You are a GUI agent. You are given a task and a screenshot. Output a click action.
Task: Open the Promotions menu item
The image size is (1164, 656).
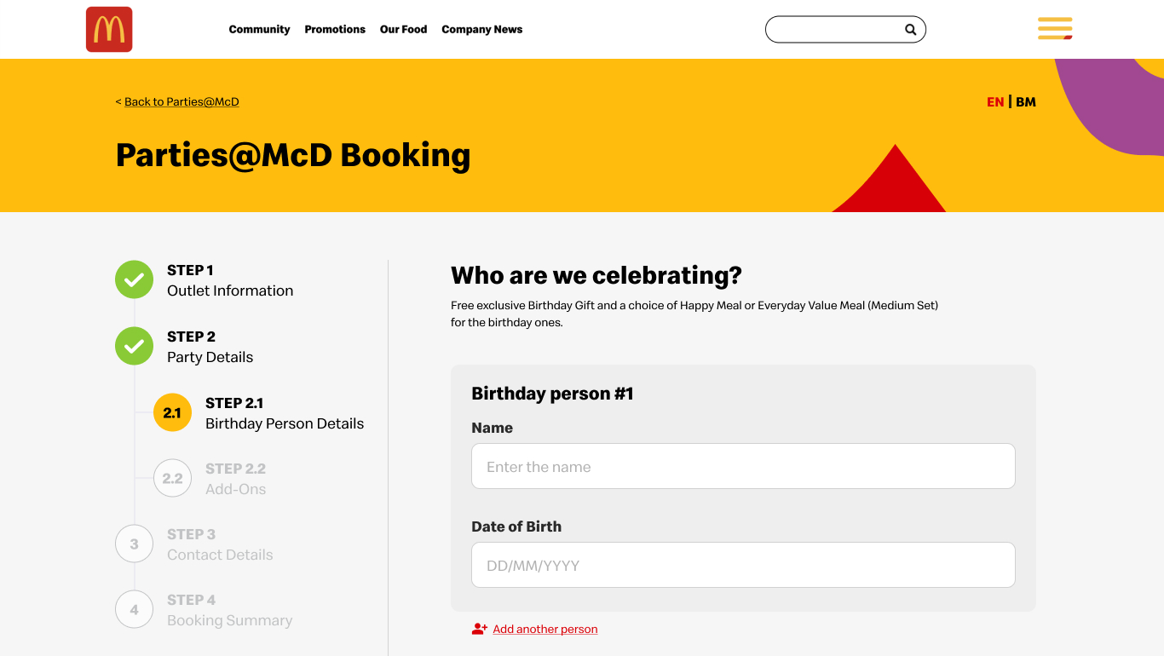(335, 29)
